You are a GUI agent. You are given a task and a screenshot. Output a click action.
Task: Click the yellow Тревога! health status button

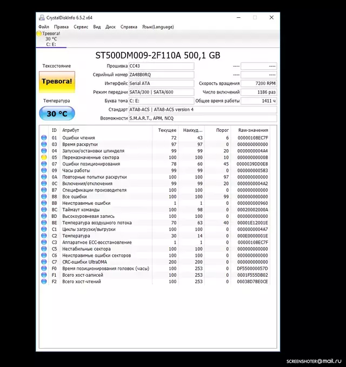57,82
